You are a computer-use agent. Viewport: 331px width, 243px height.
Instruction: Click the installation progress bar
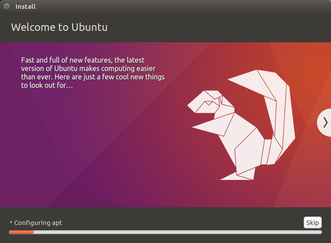(165, 232)
